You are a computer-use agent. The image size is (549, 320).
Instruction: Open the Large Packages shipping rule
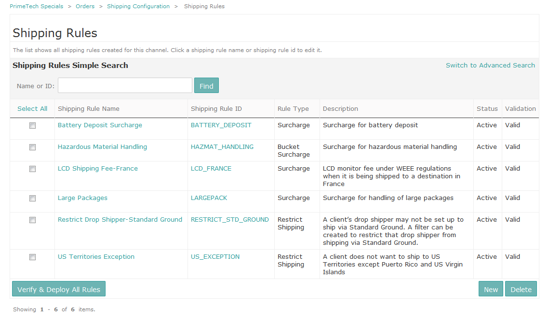pos(82,198)
